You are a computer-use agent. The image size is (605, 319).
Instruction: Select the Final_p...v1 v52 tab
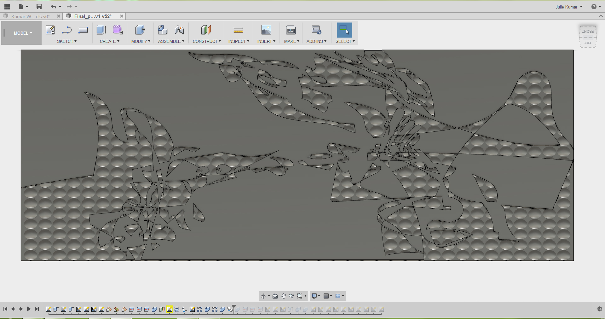(93, 16)
